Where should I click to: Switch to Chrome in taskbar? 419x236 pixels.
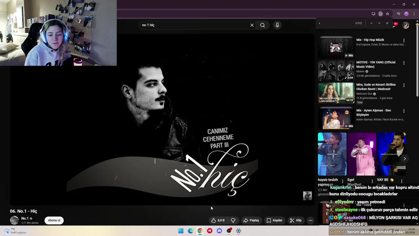pyautogui.click(x=200, y=231)
